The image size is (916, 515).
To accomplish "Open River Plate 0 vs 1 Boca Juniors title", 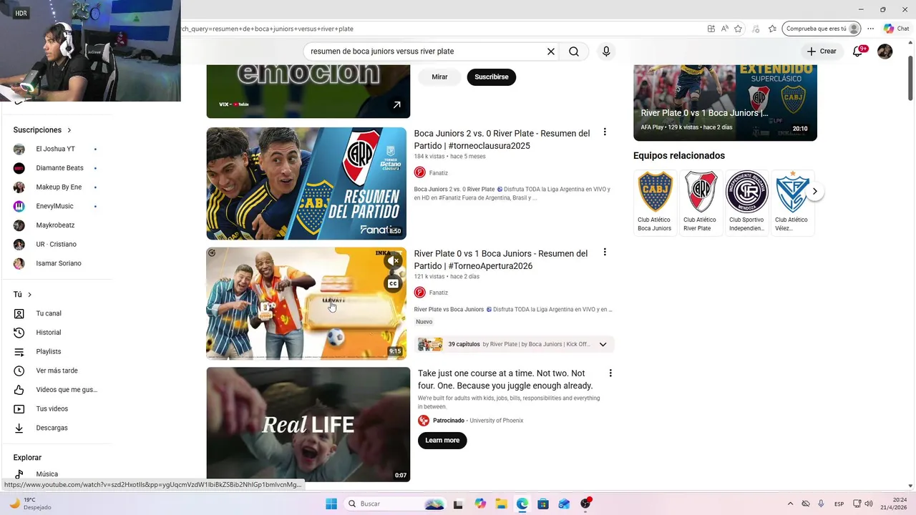I will (501, 260).
